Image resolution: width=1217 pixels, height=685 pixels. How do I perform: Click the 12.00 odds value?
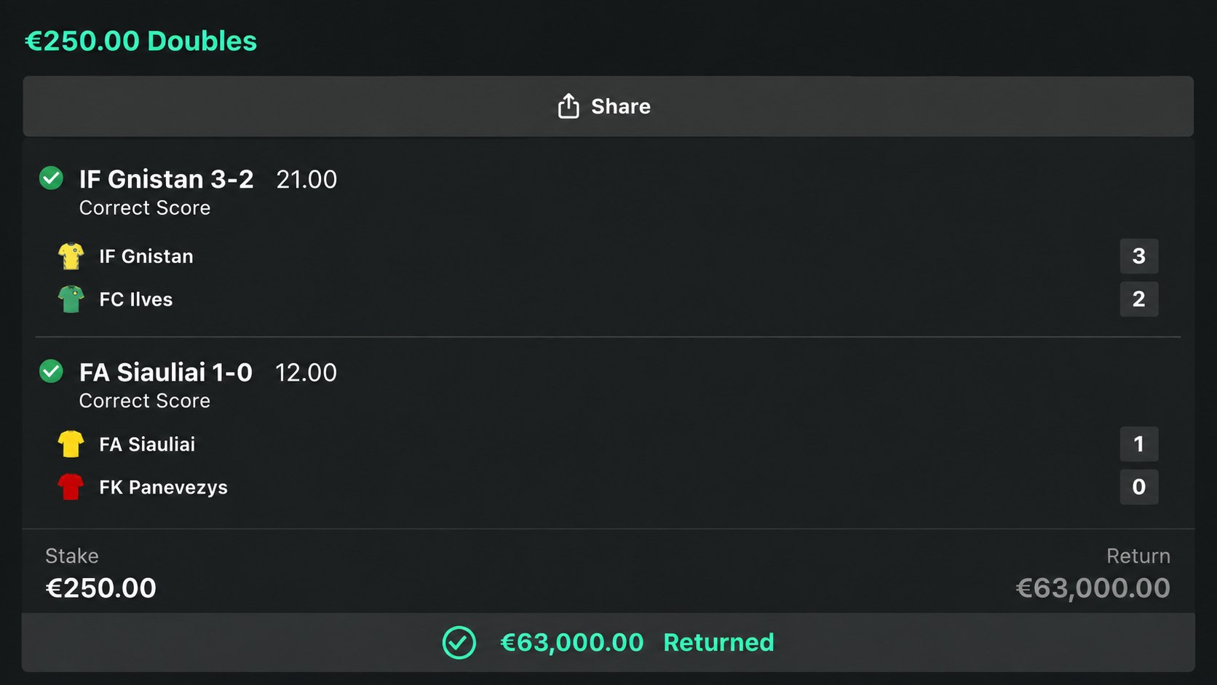(306, 373)
